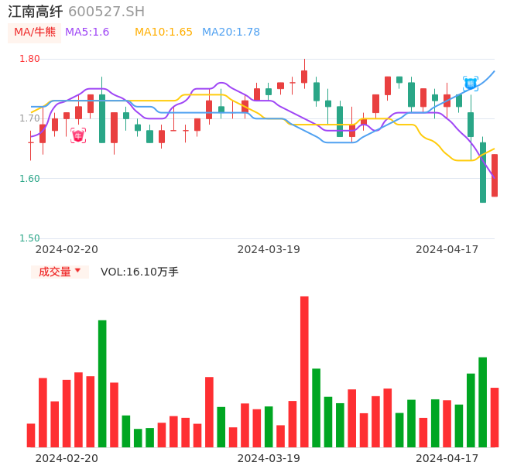Screen dimensions: 531x469
Task: Click the 1.70 price axis label
Action: [29, 118]
